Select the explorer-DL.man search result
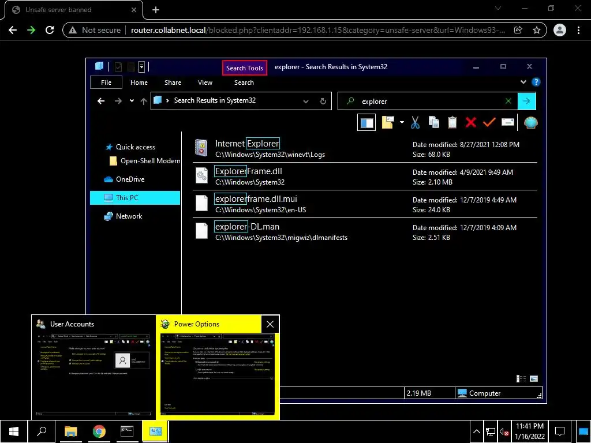 pos(365,232)
